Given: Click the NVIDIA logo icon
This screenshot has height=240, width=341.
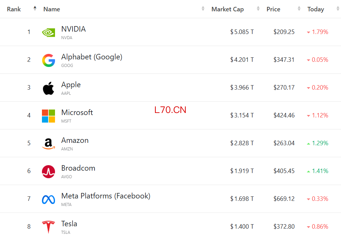Looking at the screenshot, I should 48,33.
